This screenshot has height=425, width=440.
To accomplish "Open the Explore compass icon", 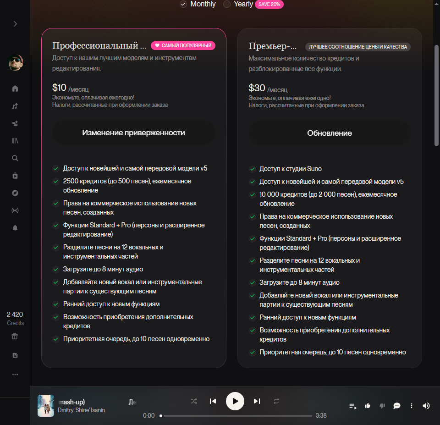I will [x=15, y=193].
